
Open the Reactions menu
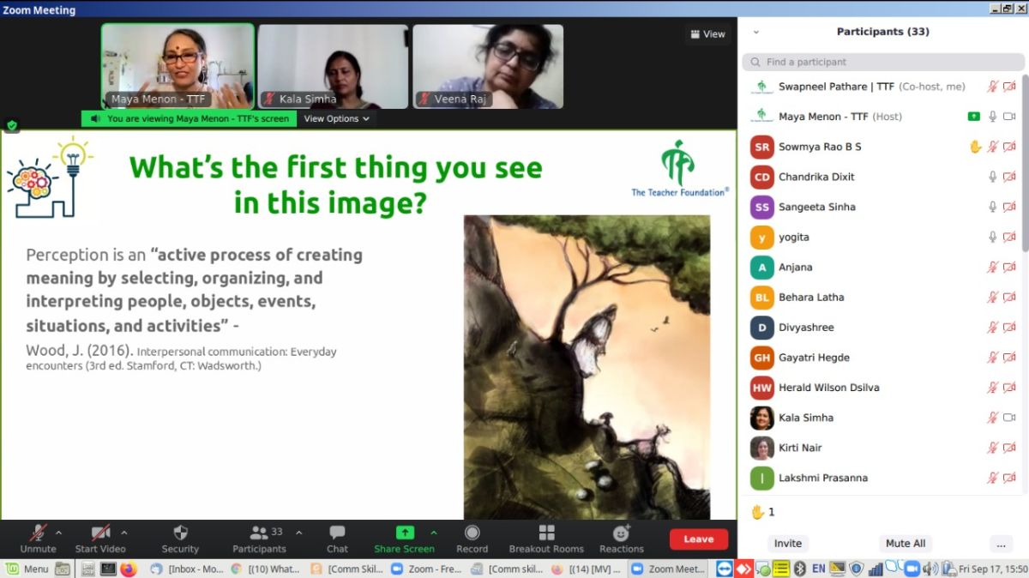[622, 533]
